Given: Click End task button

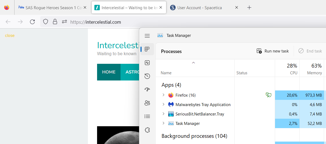Looking at the screenshot, I should point(310,51).
